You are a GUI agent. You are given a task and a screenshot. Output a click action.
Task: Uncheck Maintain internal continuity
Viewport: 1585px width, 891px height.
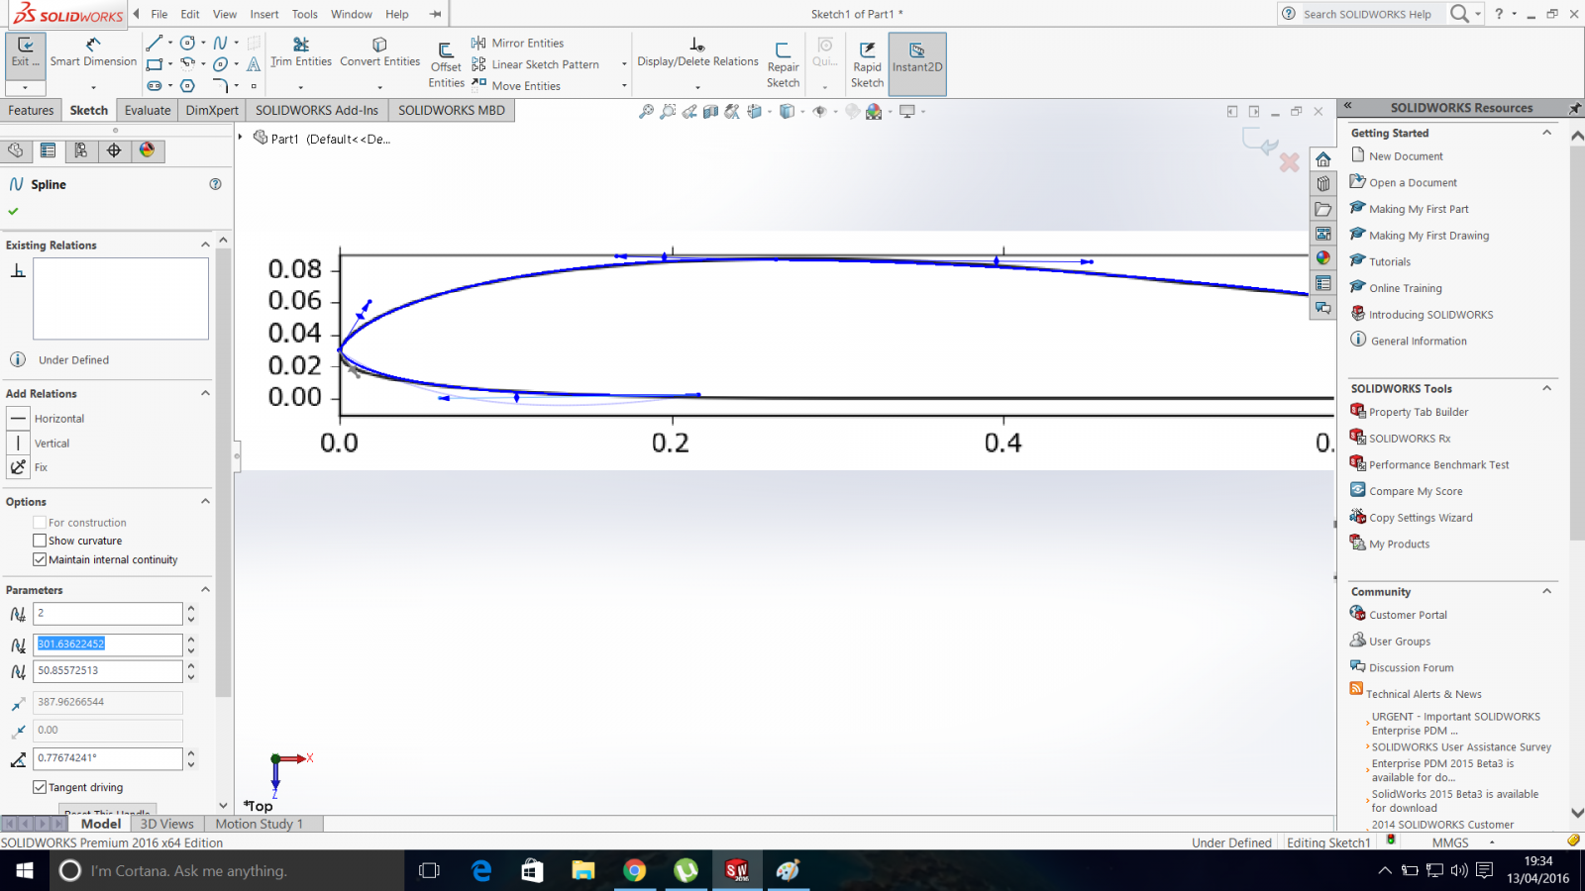coord(40,559)
